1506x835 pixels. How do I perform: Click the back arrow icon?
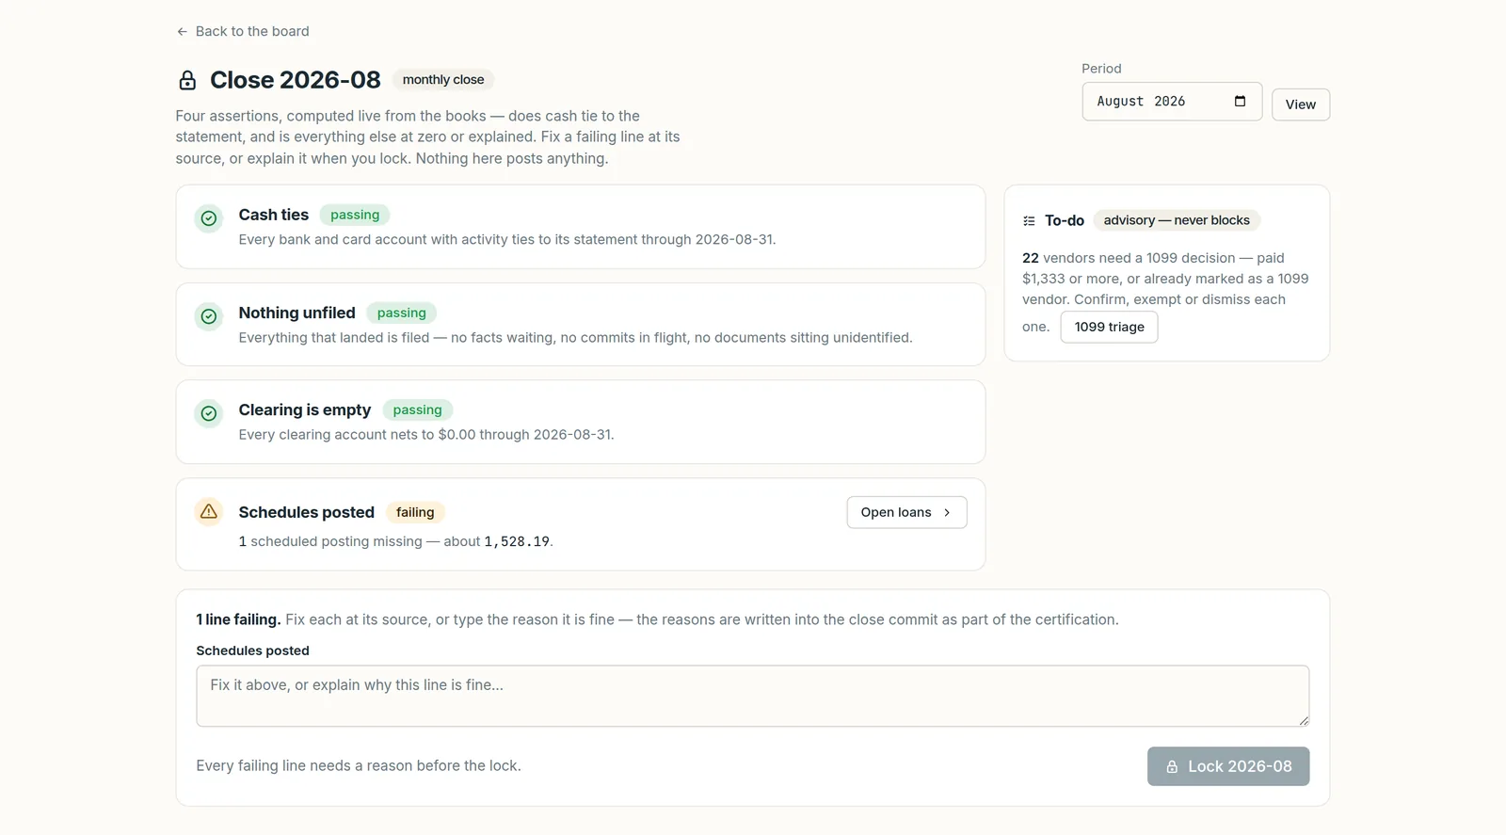(x=182, y=31)
